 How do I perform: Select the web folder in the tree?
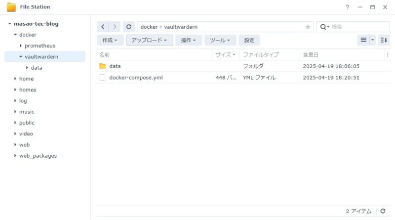coord(24,144)
